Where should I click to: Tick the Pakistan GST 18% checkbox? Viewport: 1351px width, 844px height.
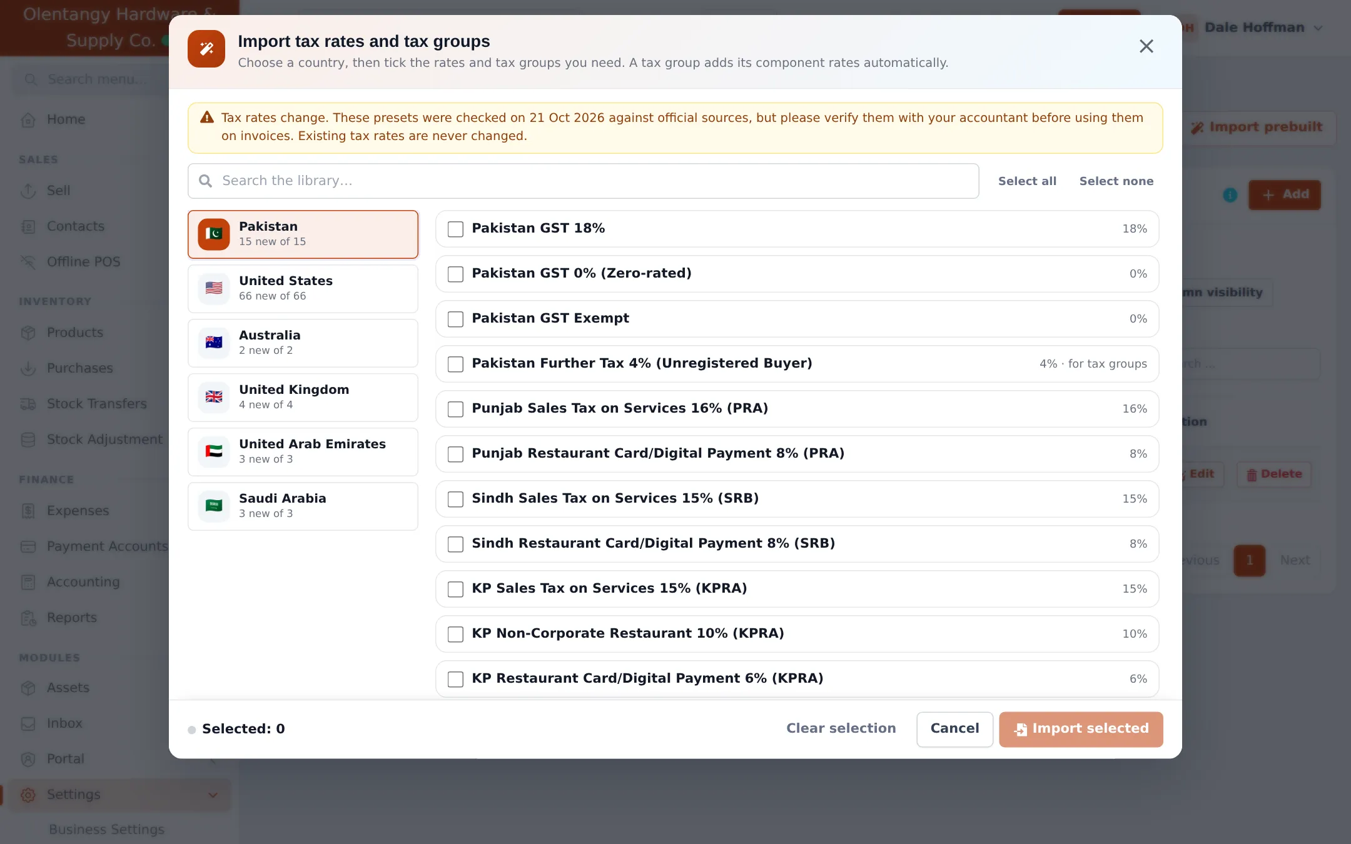click(455, 229)
